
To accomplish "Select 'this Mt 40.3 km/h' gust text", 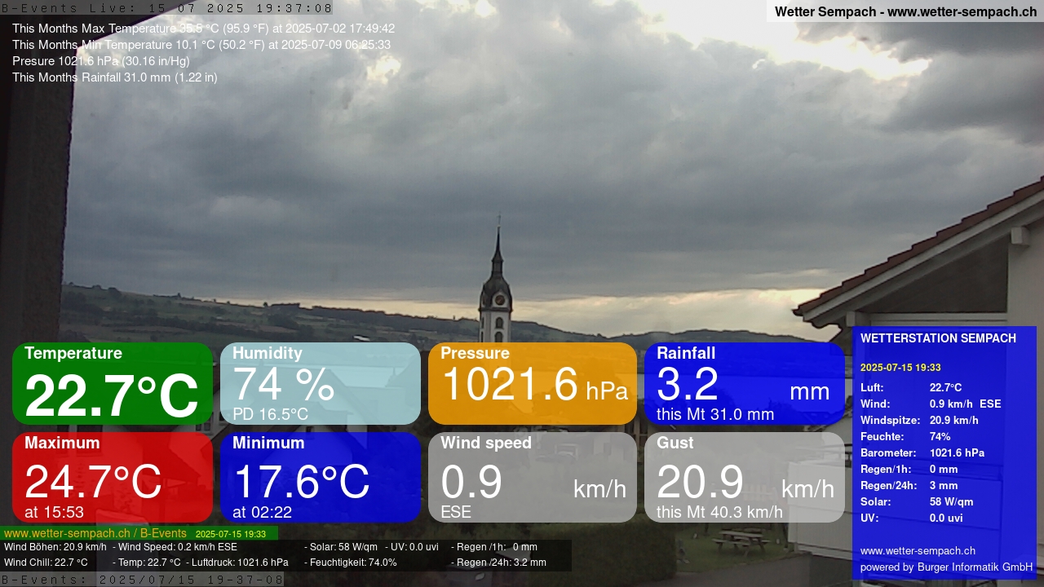I will coord(719,512).
